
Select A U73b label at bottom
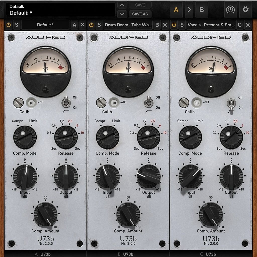coord(43,254)
